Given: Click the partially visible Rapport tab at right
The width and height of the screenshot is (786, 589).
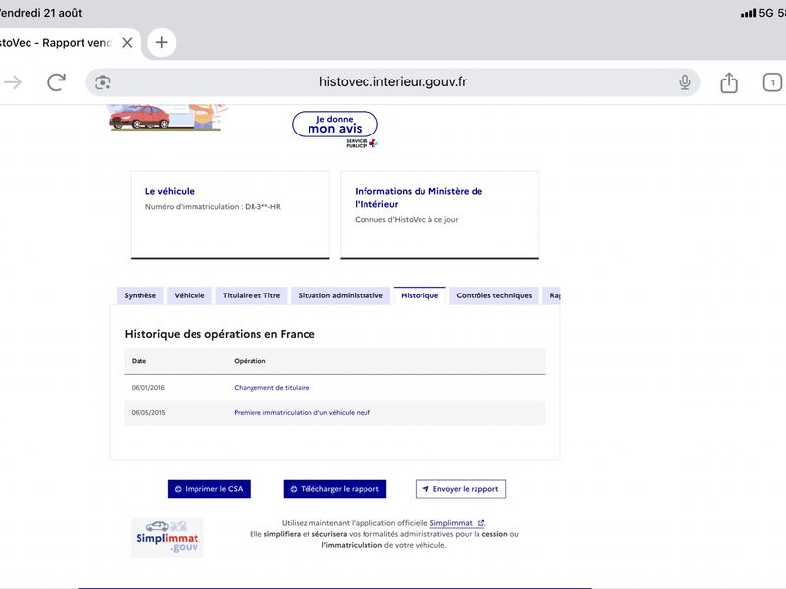Looking at the screenshot, I should point(552,295).
